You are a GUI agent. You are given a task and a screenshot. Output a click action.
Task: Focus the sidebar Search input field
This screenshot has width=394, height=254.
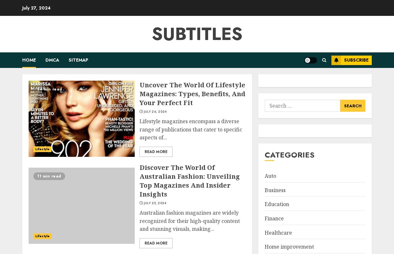click(x=302, y=106)
